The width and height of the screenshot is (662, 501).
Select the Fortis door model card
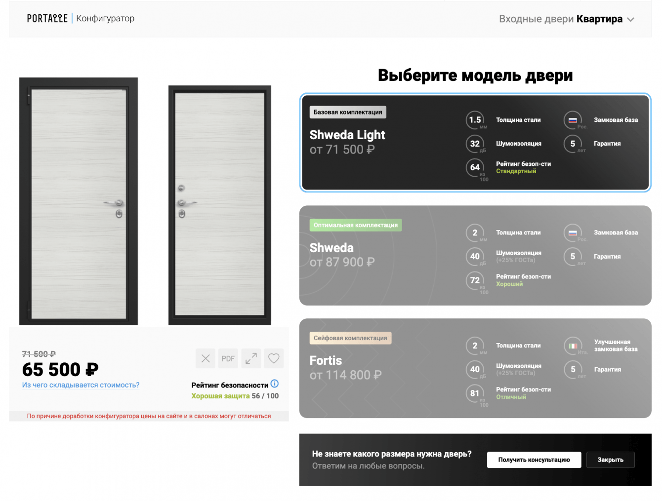475,368
